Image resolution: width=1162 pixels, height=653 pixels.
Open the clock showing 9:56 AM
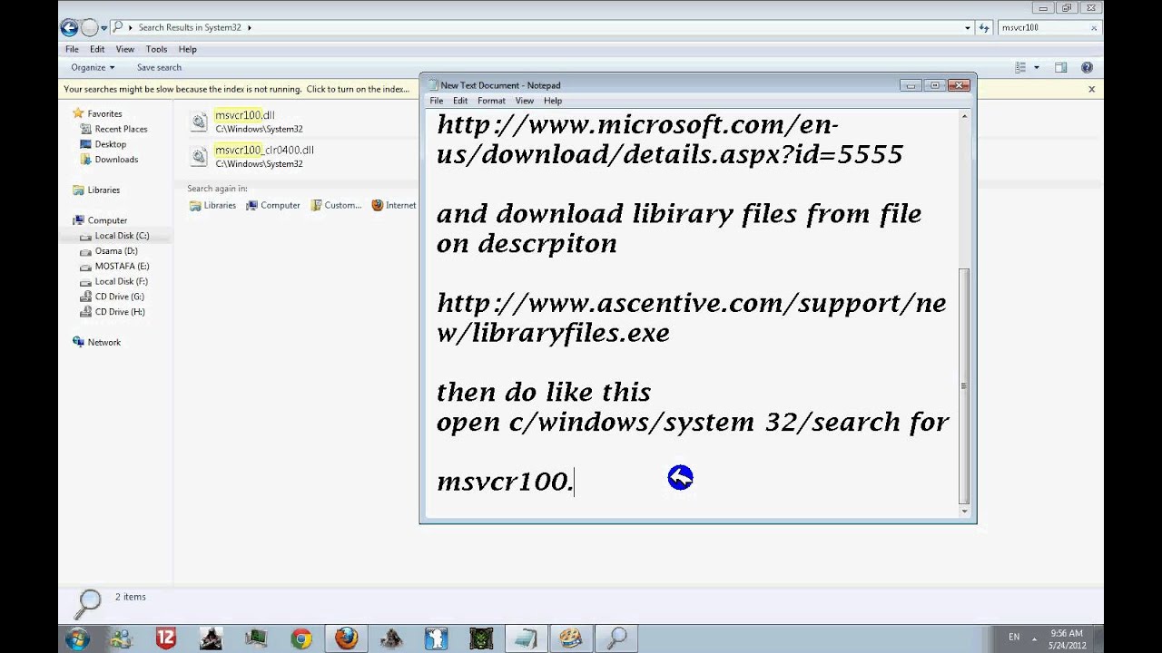click(1067, 638)
